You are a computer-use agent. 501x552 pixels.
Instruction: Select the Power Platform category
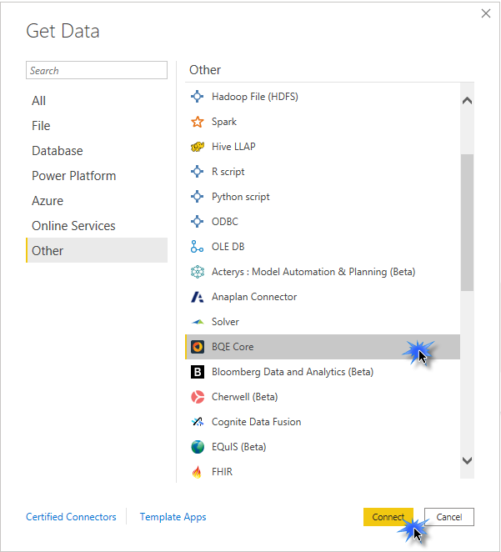tap(97, 176)
